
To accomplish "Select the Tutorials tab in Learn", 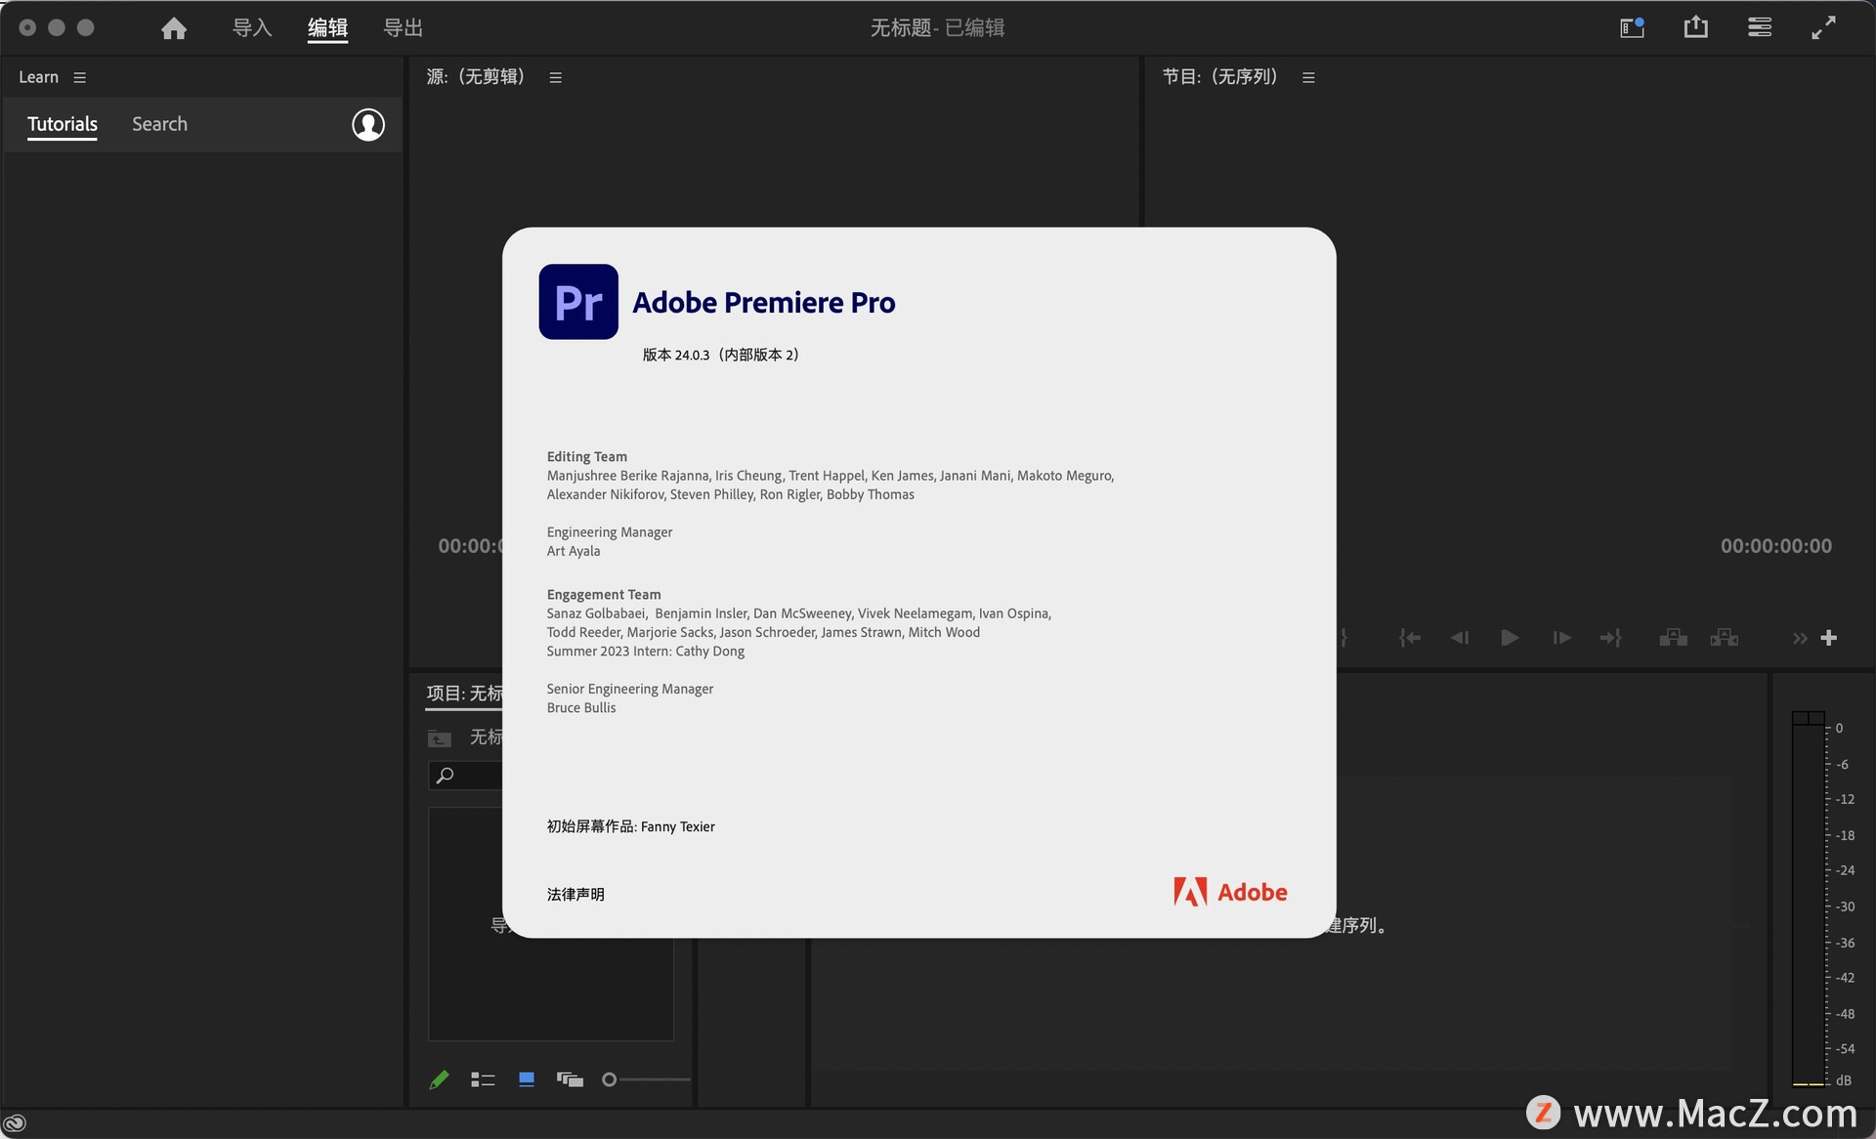I will click(63, 124).
